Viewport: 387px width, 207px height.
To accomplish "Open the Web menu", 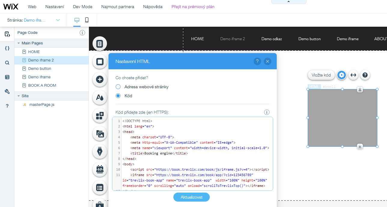I will (x=32, y=7).
